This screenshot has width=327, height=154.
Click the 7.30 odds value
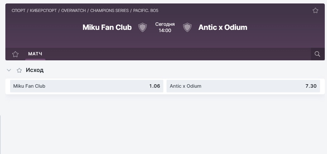click(x=311, y=86)
